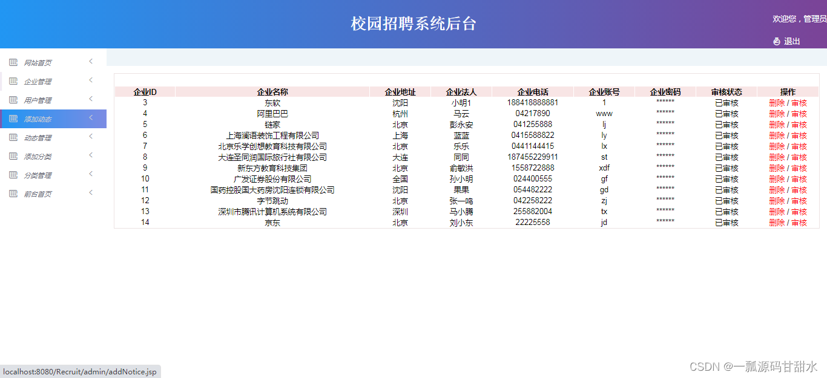Screen dimensions: 827x378
Task: Expand the 企业管理 chevron arrow
Action: (91, 80)
